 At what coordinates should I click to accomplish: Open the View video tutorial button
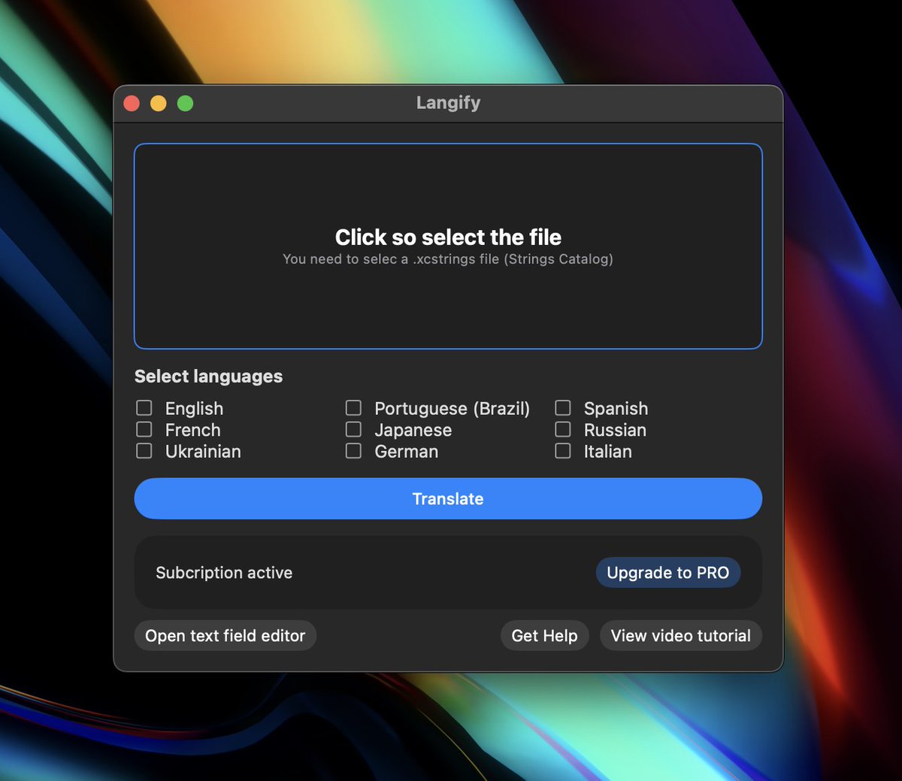(681, 636)
